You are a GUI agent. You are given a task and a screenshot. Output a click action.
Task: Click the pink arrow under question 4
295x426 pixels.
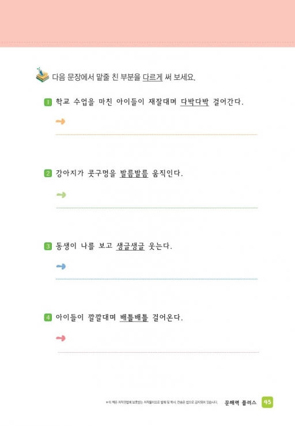pos(60,338)
